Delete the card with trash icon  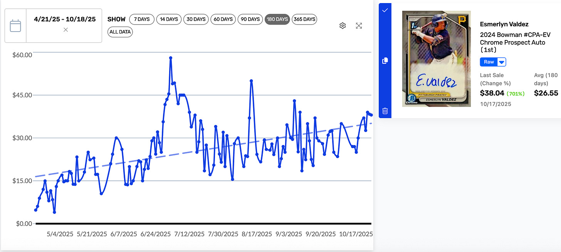coord(385,111)
